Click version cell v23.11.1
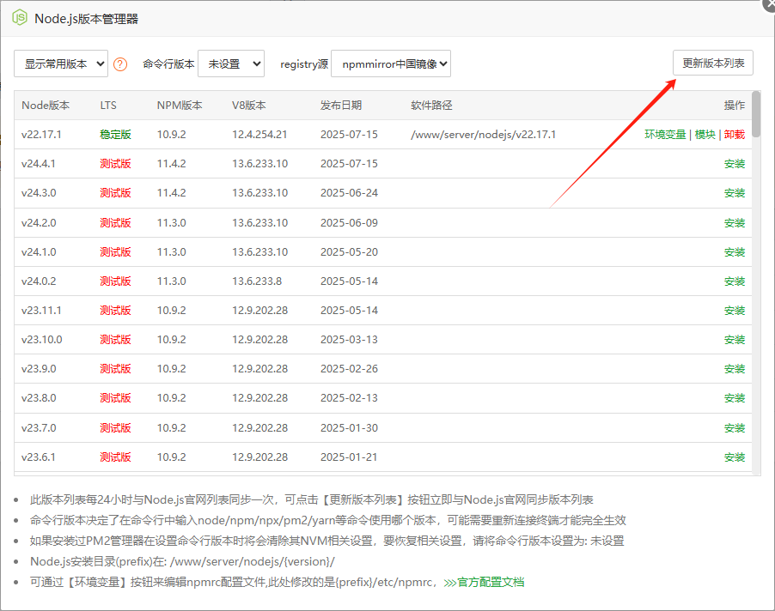 coord(41,310)
